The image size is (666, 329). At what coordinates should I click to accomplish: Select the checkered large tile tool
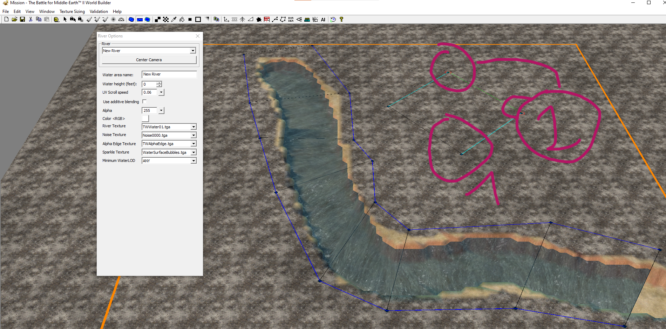[166, 19]
